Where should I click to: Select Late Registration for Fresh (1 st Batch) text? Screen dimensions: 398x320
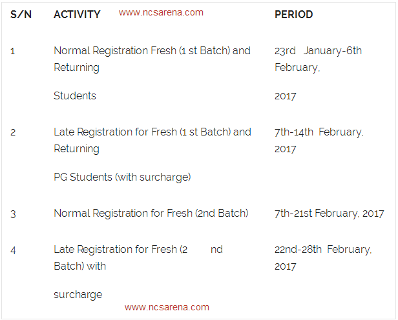coord(152,132)
